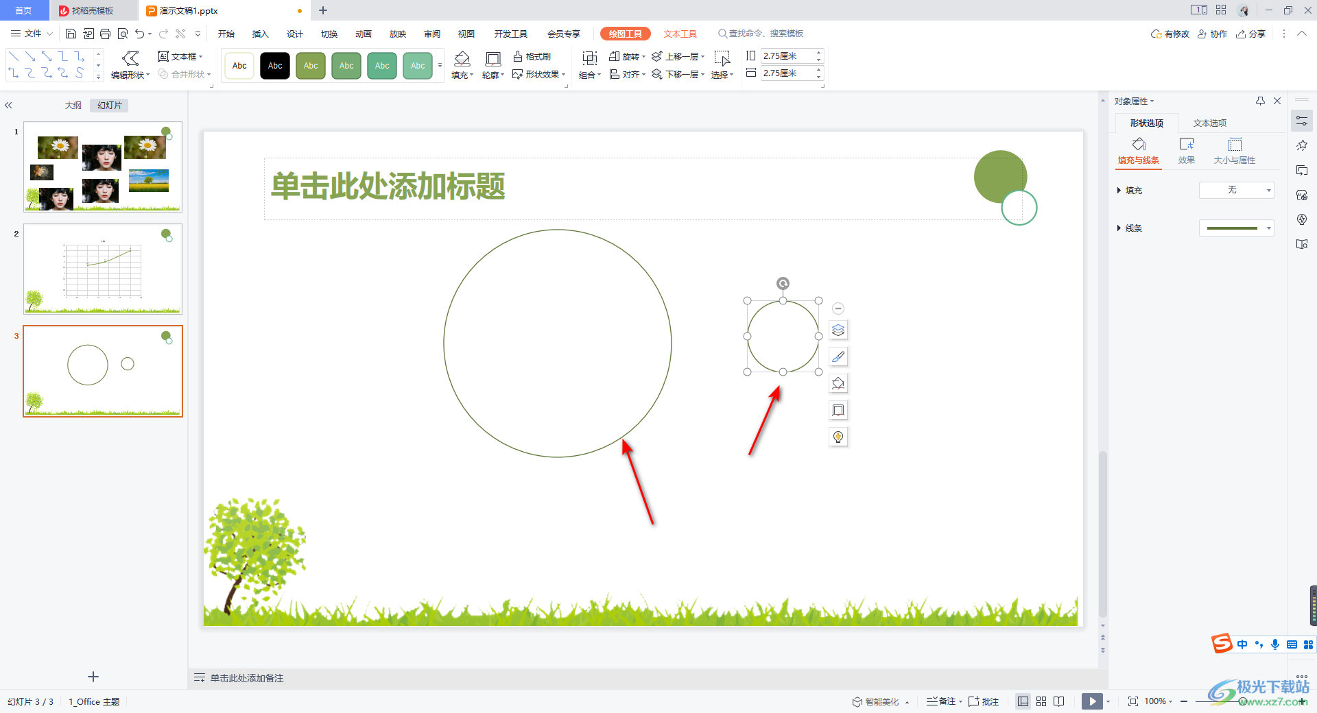Switch to Text Options tab
Screen dimensions: 1317x713
pyautogui.click(x=1209, y=123)
